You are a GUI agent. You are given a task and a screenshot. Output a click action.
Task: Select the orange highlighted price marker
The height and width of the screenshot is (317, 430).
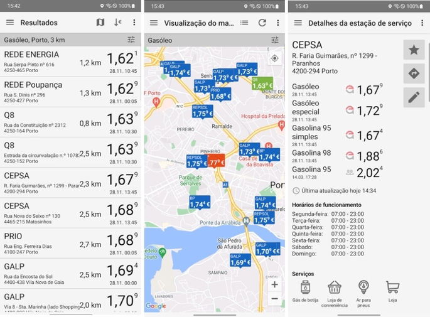[x=216, y=161]
